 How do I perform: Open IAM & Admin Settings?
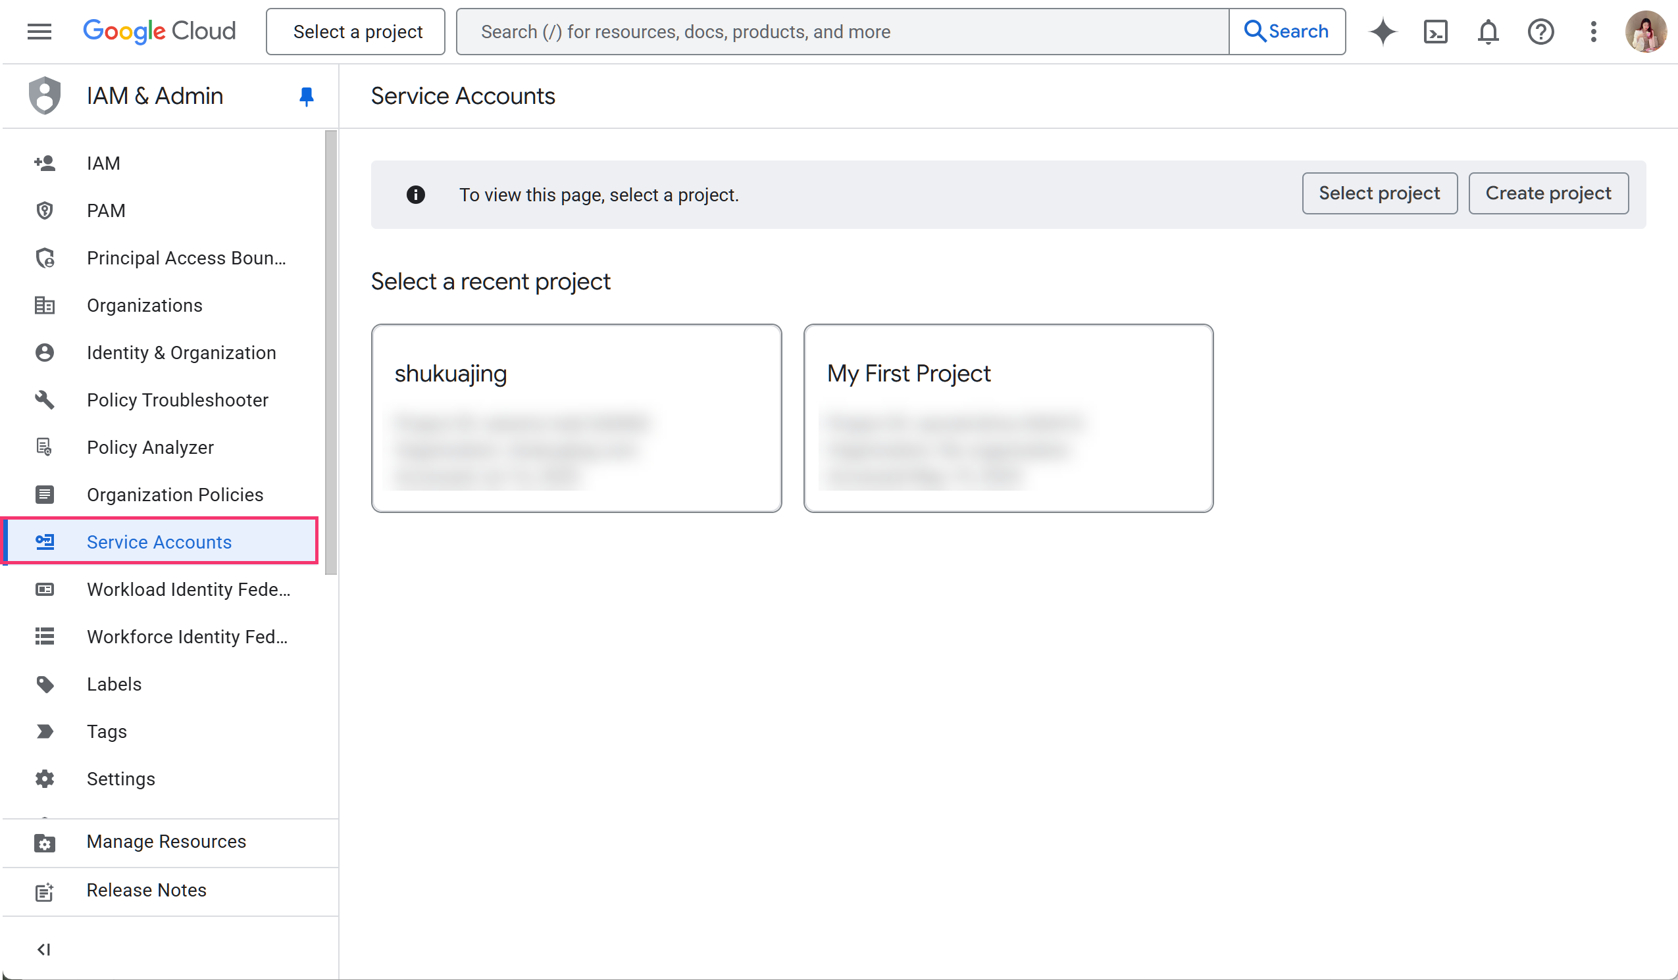click(x=161, y=778)
